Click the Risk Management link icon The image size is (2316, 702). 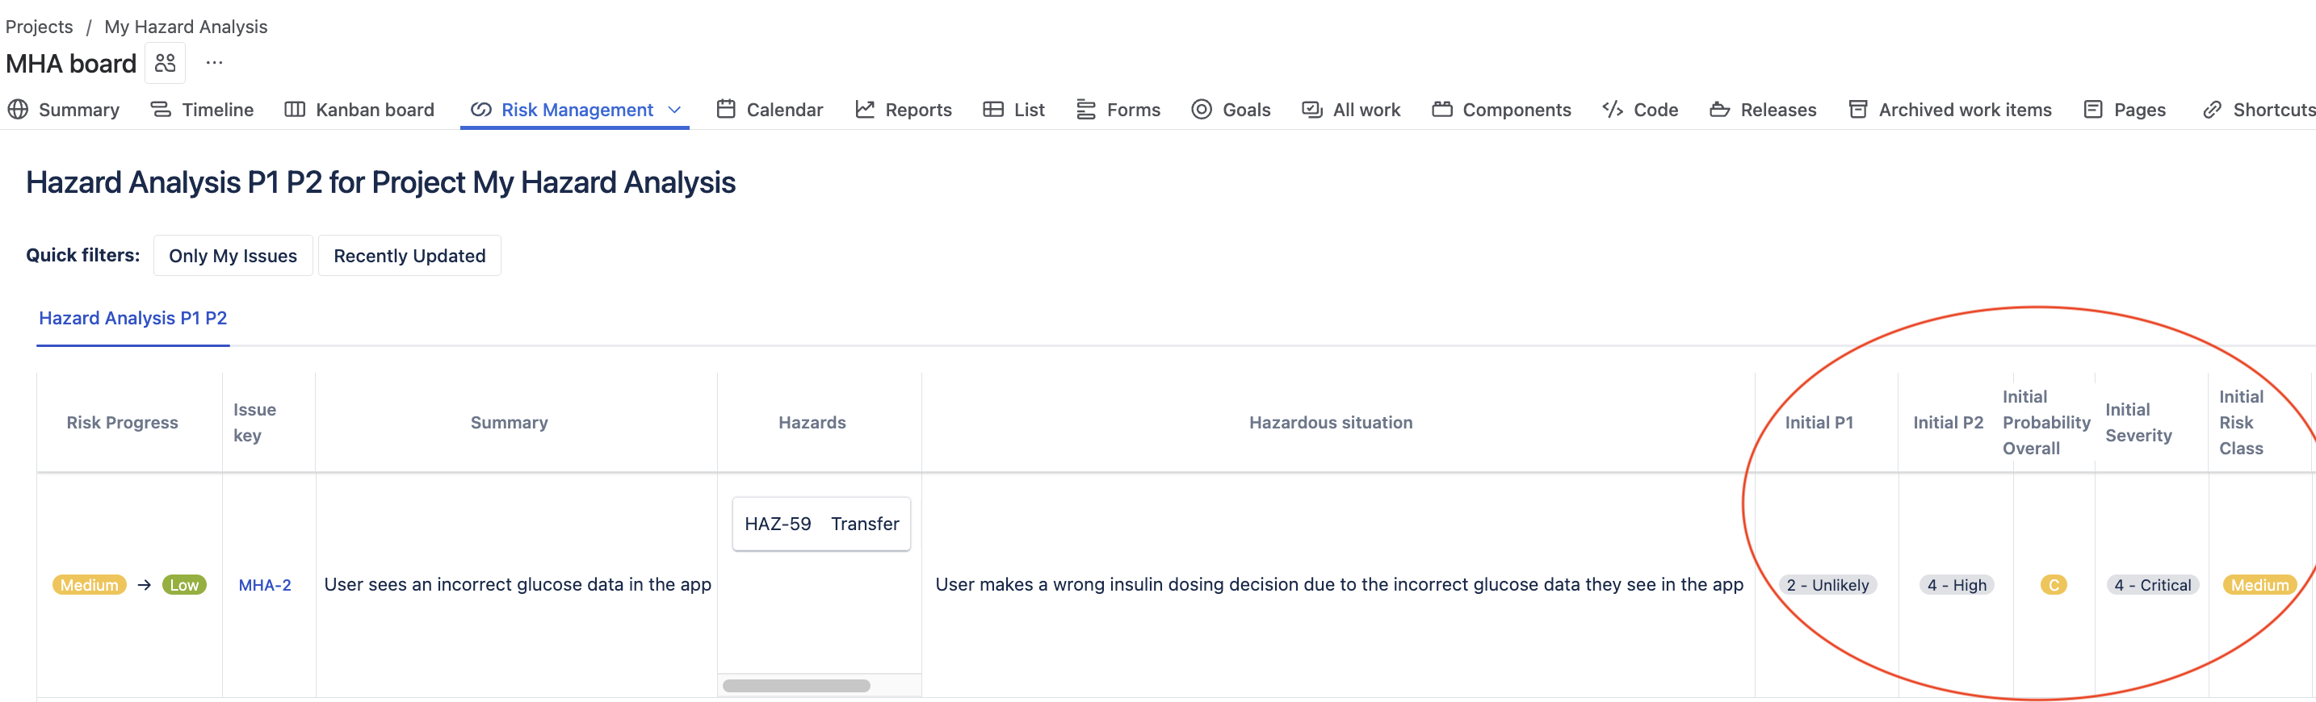click(481, 110)
